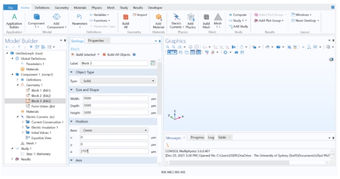Open the Functions dropdown in ribbon
The image size is (340, 179).
(x=100, y=20)
